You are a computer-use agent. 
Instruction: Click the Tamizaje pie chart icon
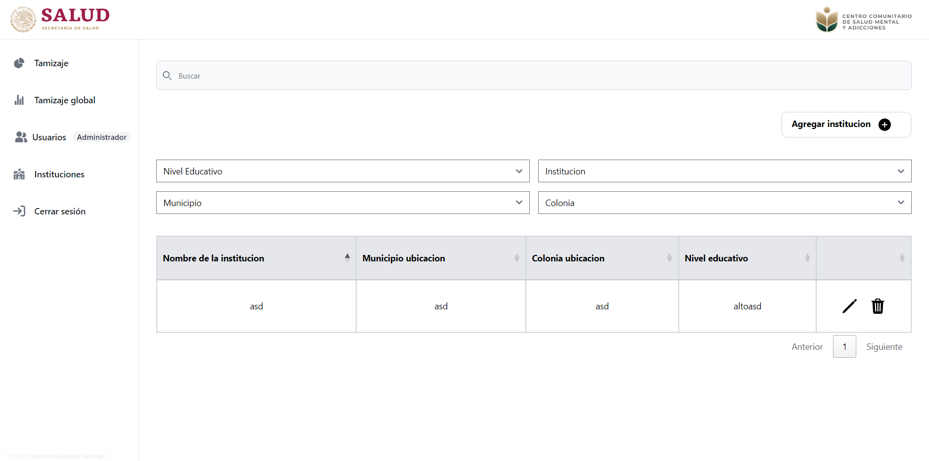click(x=19, y=63)
